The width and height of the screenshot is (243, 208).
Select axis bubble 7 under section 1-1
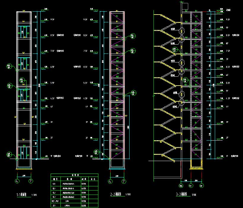(x=31, y=181)
